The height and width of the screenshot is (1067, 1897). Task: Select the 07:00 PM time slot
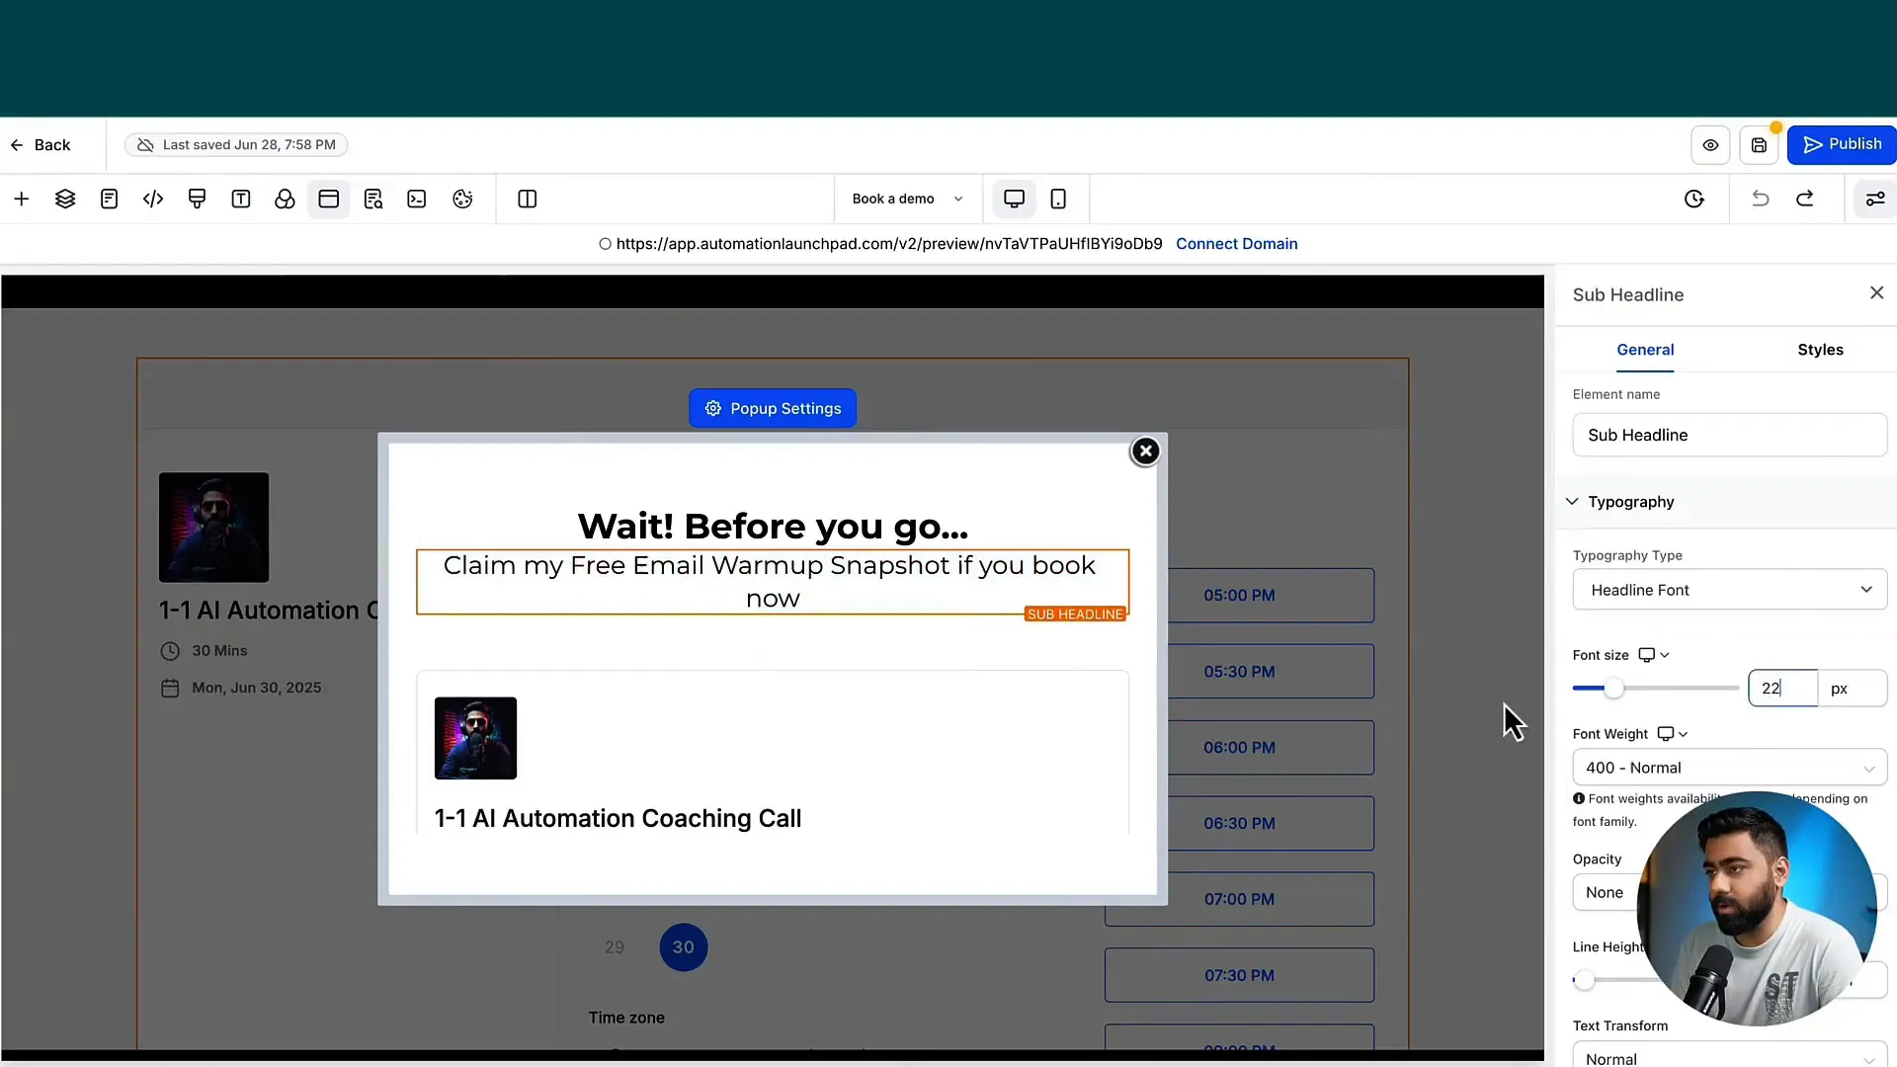(x=1239, y=899)
